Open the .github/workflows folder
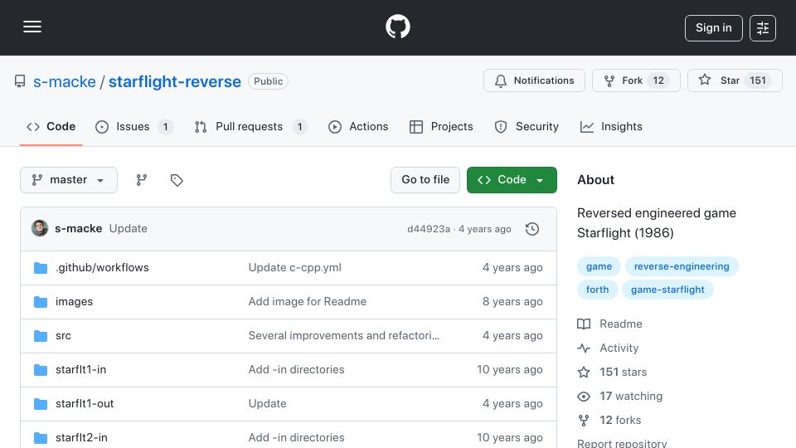 tap(102, 268)
